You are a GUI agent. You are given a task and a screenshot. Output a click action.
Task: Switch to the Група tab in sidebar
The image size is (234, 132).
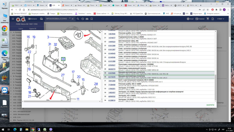click(x=20, y=28)
